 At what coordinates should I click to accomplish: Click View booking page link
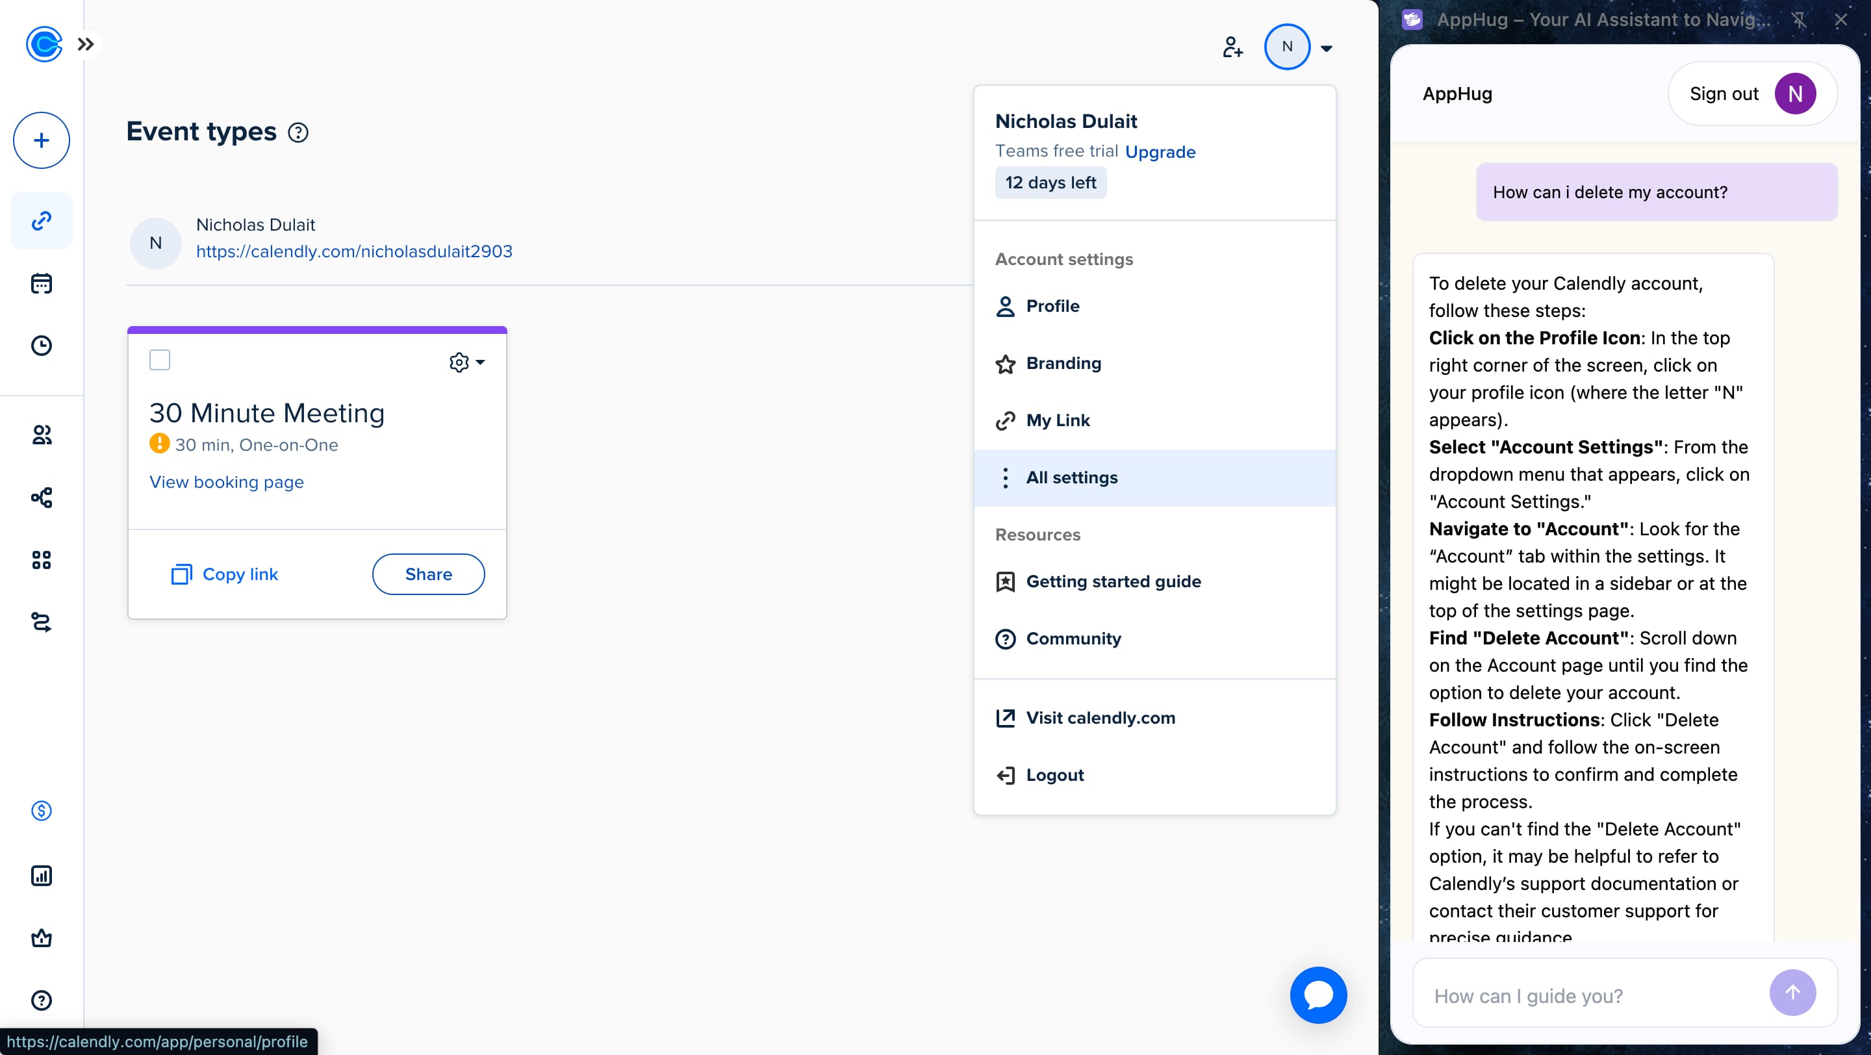click(x=227, y=482)
